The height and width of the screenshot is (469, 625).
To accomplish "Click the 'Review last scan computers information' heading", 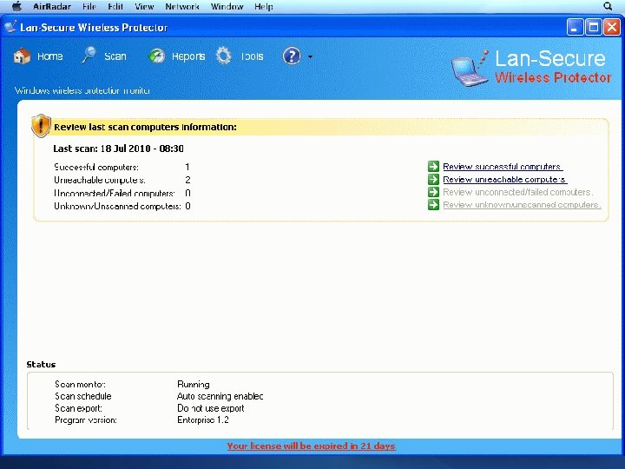I will point(145,127).
